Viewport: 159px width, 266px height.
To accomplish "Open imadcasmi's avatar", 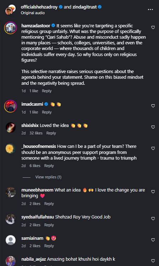I will pyautogui.click(x=11, y=106).
